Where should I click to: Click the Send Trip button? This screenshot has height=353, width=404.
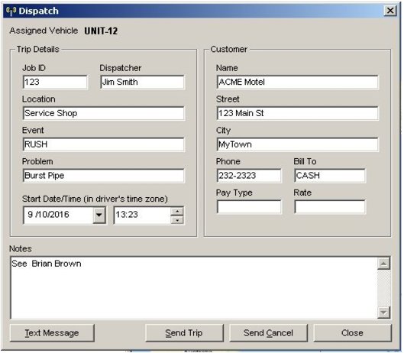tap(184, 333)
